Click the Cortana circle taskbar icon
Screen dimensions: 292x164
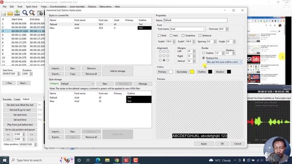coord(79,160)
